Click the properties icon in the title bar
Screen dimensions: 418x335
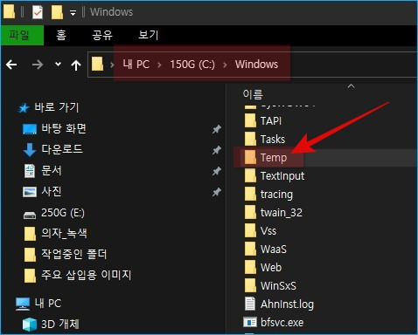(38, 12)
